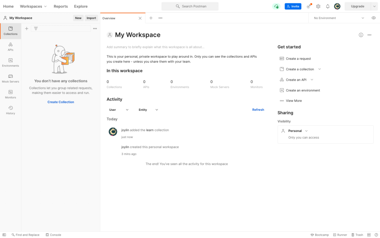This screenshot has width=380, height=238.
Task: Close the Overview tab
Action: pyautogui.click(x=140, y=18)
